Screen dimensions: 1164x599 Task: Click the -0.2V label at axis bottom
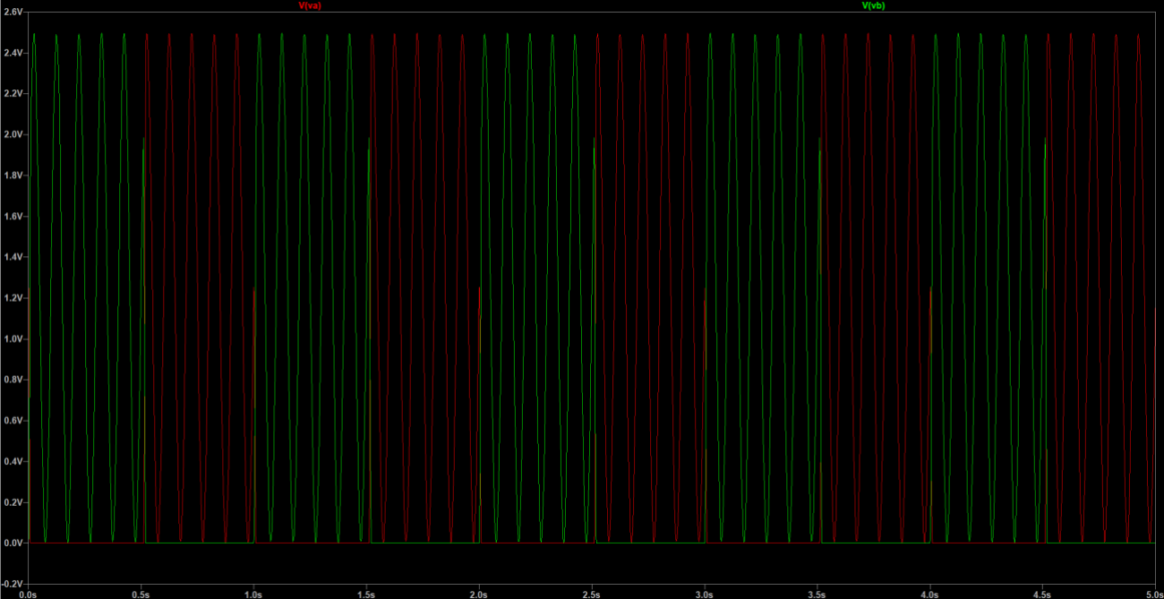tap(12, 584)
